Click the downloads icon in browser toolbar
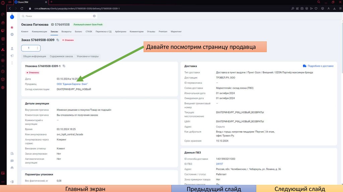Screen dimensions: 343x192 [335, 8]
